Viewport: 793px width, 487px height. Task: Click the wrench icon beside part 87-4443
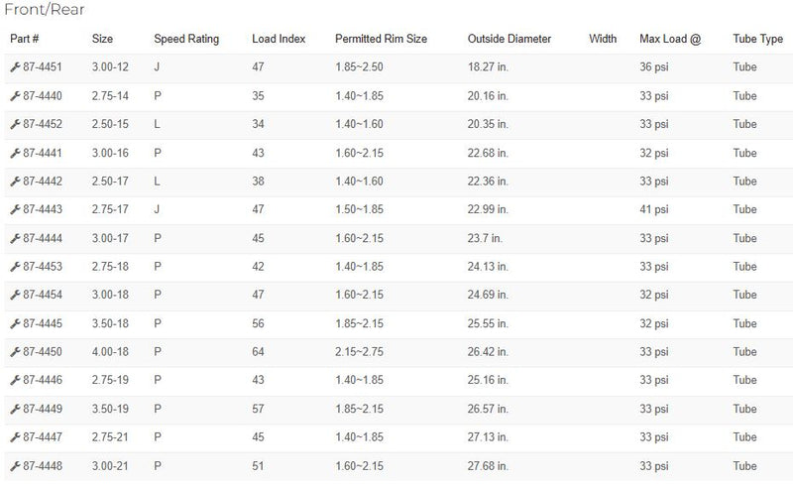pos(15,209)
